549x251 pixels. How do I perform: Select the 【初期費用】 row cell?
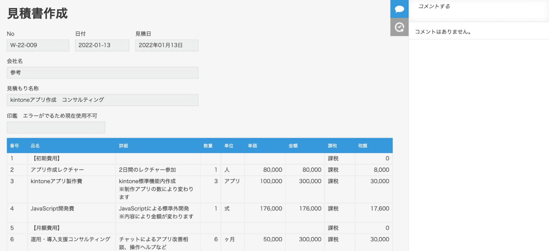coord(72,158)
